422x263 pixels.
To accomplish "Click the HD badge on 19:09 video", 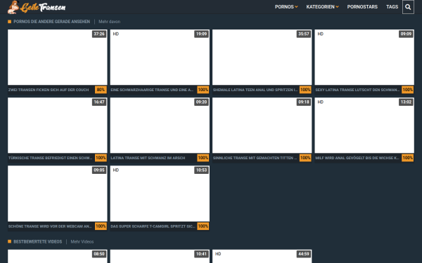I will pos(116,34).
